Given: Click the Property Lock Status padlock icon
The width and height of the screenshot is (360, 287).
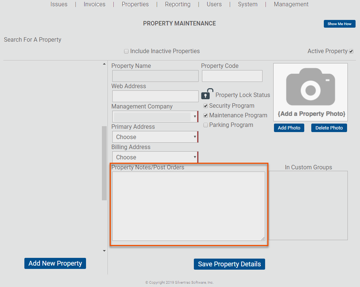Looking at the screenshot, I should [207, 94].
